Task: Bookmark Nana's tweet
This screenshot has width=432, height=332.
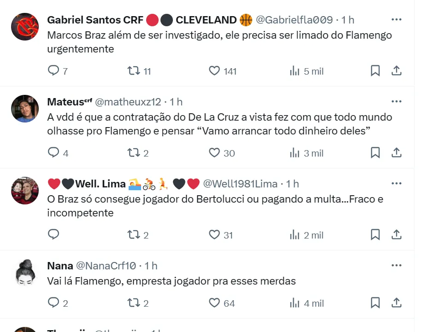Action: click(375, 303)
